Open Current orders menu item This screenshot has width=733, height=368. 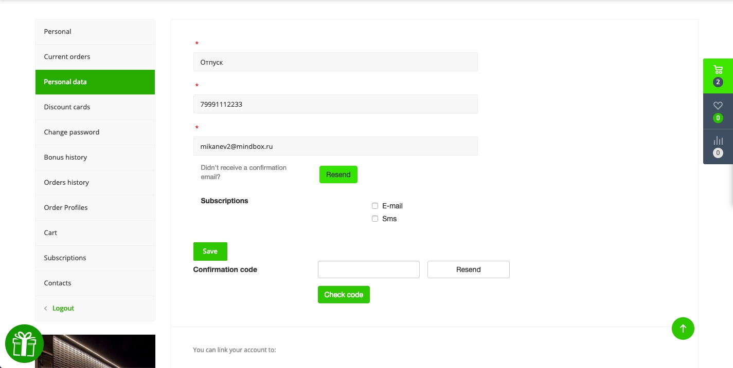67,57
